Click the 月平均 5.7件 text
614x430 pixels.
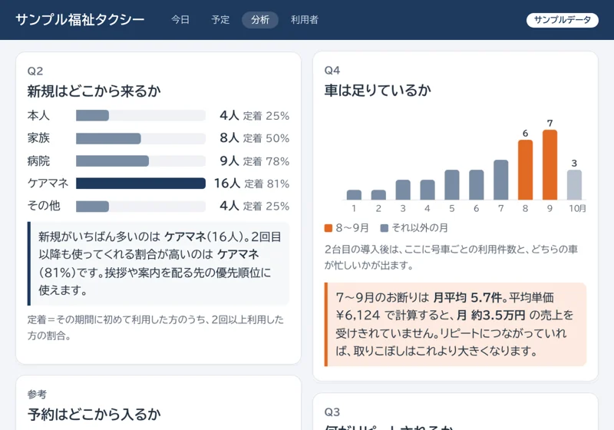click(x=468, y=298)
